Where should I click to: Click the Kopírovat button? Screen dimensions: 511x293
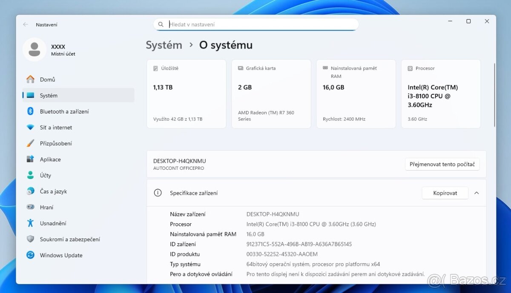[445, 193]
